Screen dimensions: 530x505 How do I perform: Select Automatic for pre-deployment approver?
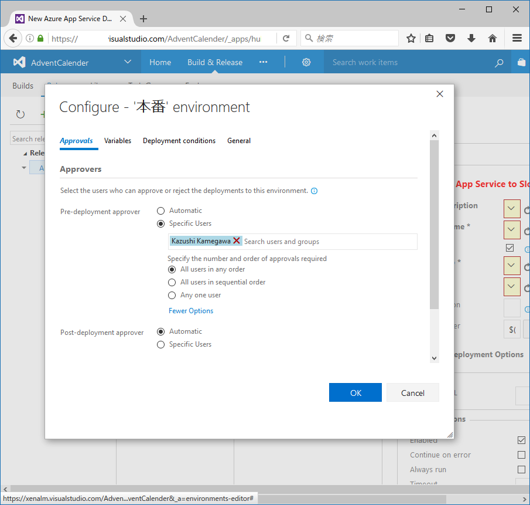160,211
